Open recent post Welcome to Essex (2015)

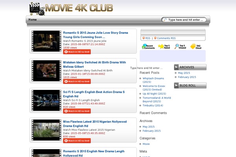coord(154,88)
